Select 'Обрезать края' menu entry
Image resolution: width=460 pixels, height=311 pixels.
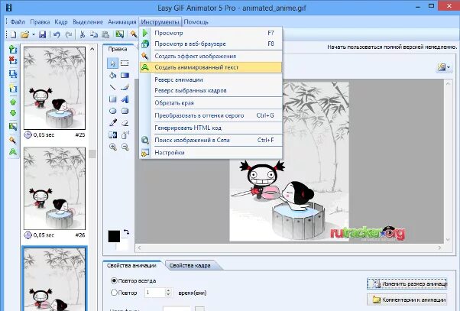(x=211, y=103)
